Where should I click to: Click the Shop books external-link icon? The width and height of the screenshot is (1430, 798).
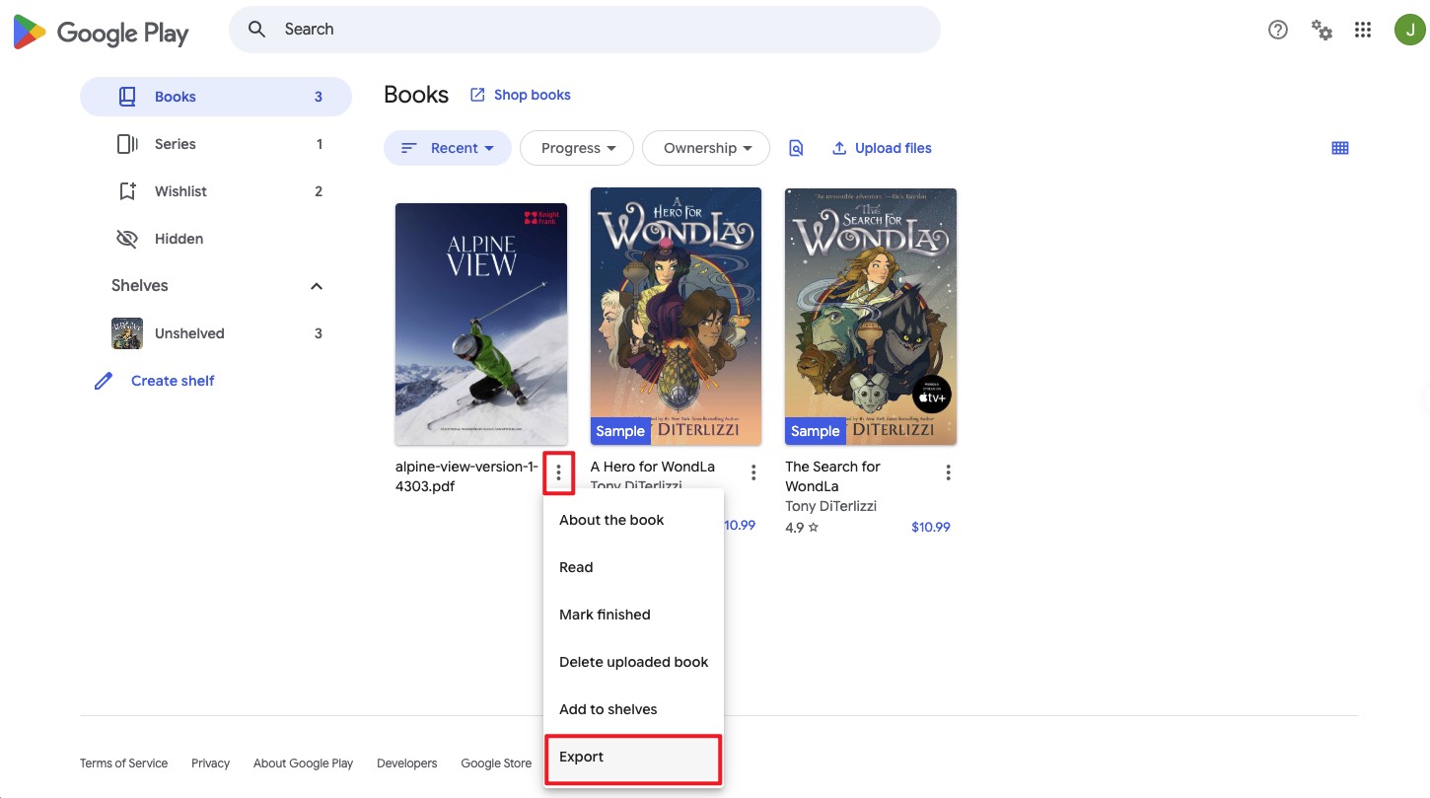(477, 95)
